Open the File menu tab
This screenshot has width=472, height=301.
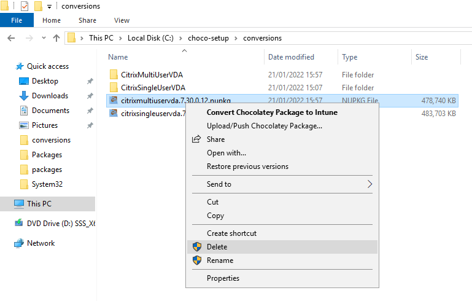[17, 20]
